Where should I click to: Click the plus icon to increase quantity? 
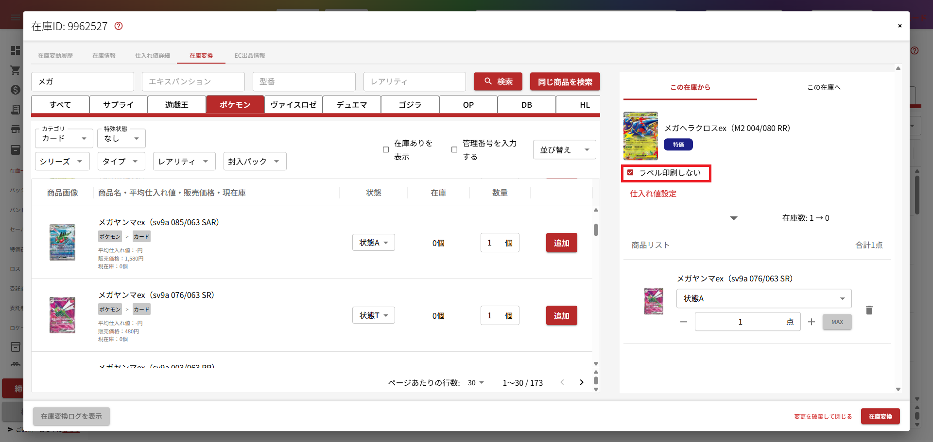point(811,322)
